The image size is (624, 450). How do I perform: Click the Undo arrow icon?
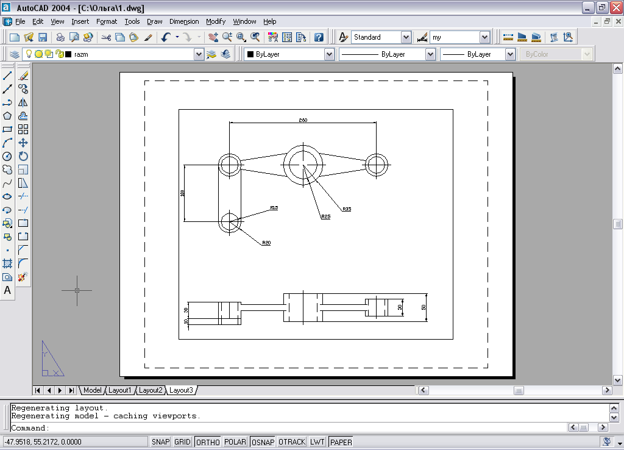166,37
